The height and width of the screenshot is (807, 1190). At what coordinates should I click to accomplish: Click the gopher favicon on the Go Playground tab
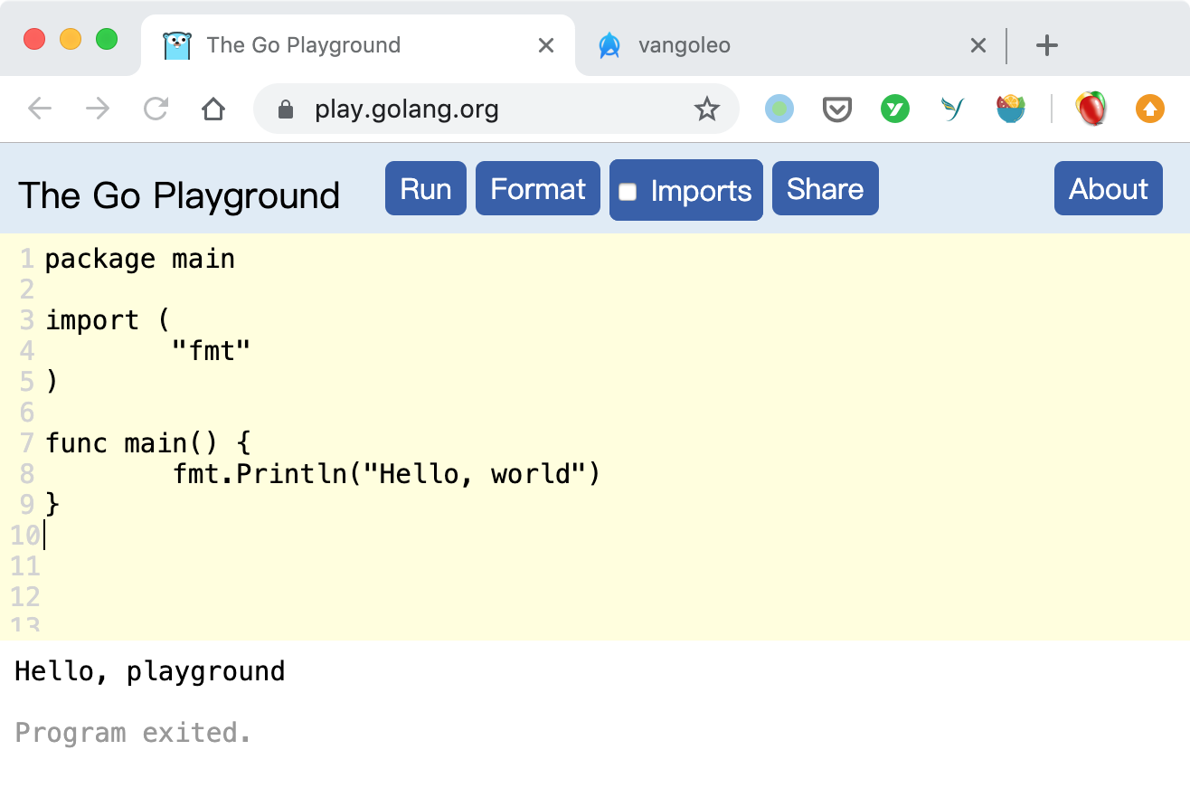(x=177, y=44)
